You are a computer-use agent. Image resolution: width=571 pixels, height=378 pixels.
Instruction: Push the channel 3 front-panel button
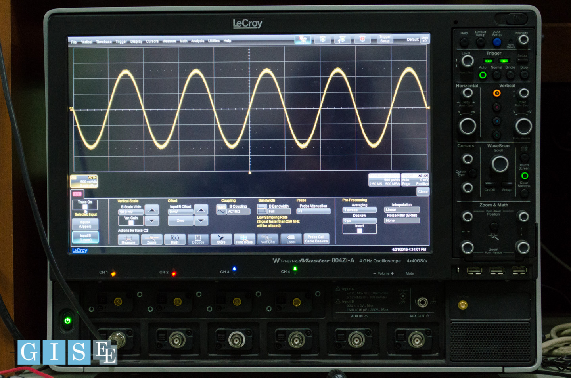pyautogui.click(x=496, y=121)
